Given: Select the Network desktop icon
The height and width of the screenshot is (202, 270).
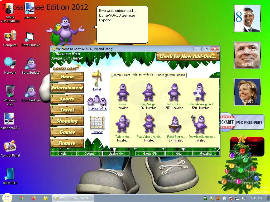Looking at the screenshot, I should [x=10, y=66].
